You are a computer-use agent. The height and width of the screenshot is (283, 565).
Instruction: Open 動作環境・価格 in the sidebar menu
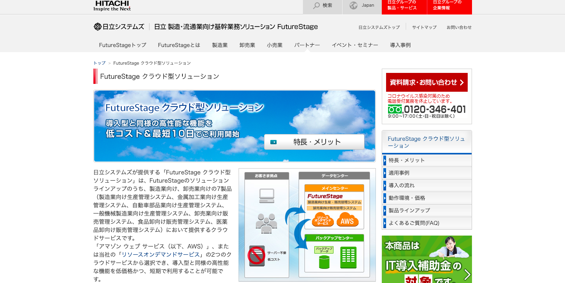427,198
